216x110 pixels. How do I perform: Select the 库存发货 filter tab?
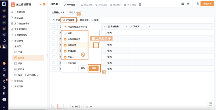click(x=75, y=12)
